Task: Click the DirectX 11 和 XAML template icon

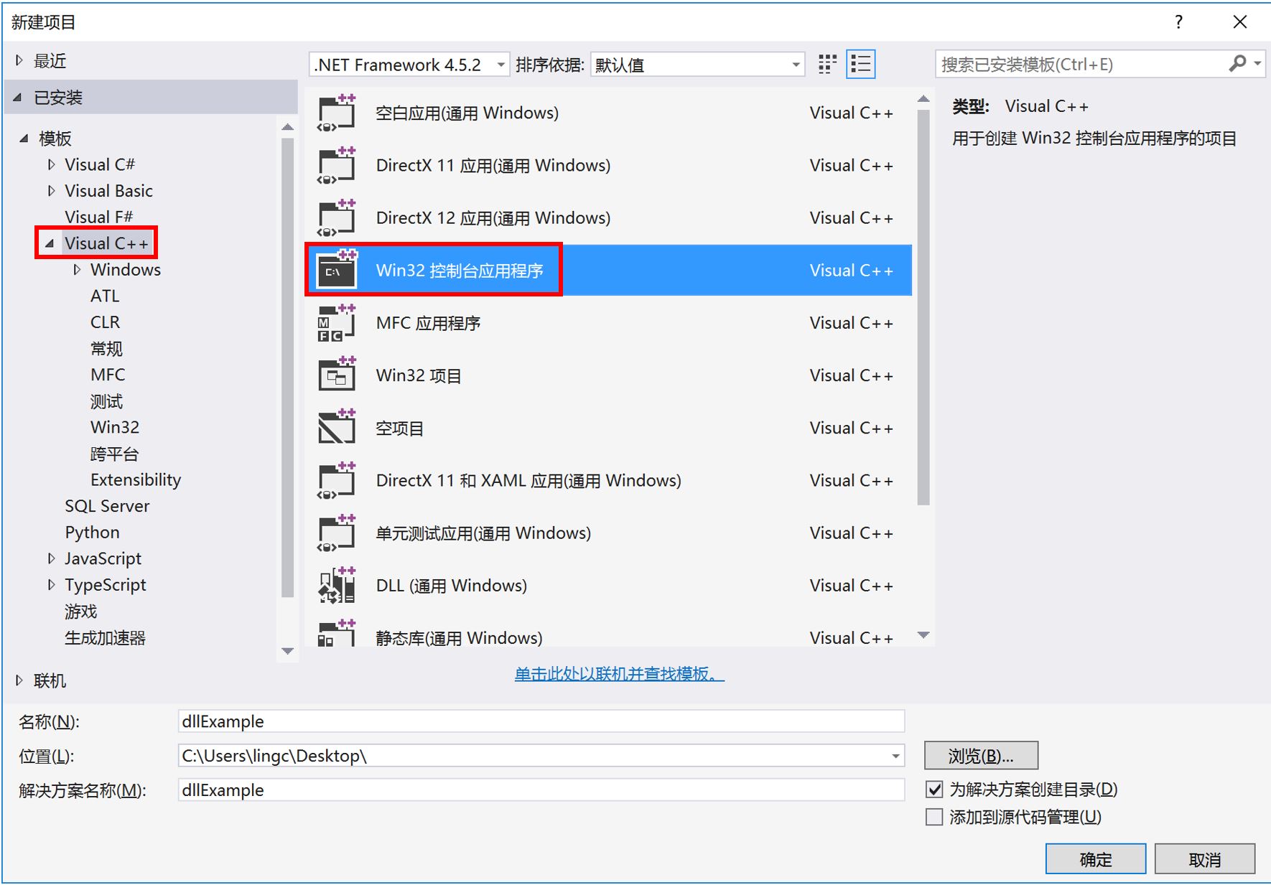Action: coord(337,480)
